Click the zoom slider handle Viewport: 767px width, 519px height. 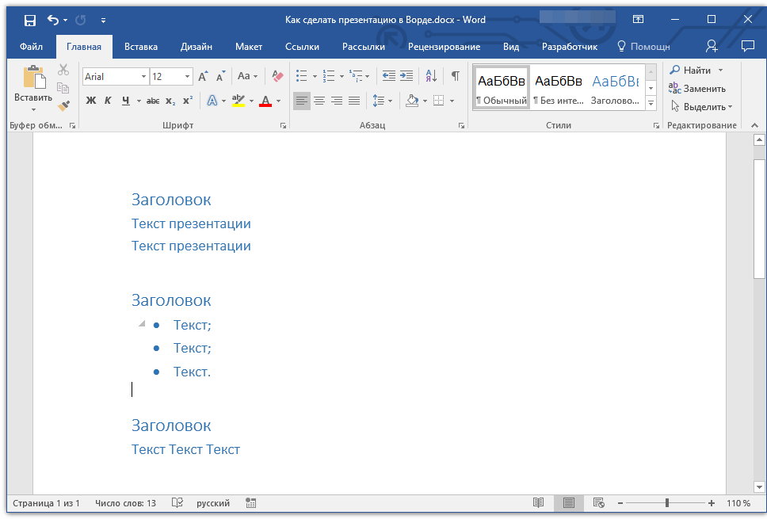click(x=667, y=503)
